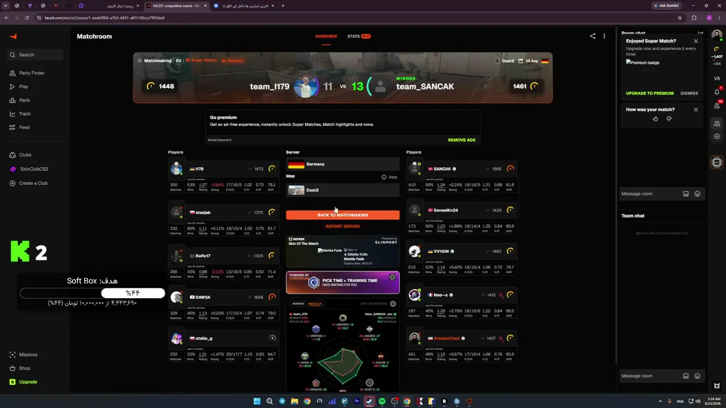Dismiss the Super Match premium prompt
The image size is (726, 408).
pyautogui.click(x=689, y=93)
